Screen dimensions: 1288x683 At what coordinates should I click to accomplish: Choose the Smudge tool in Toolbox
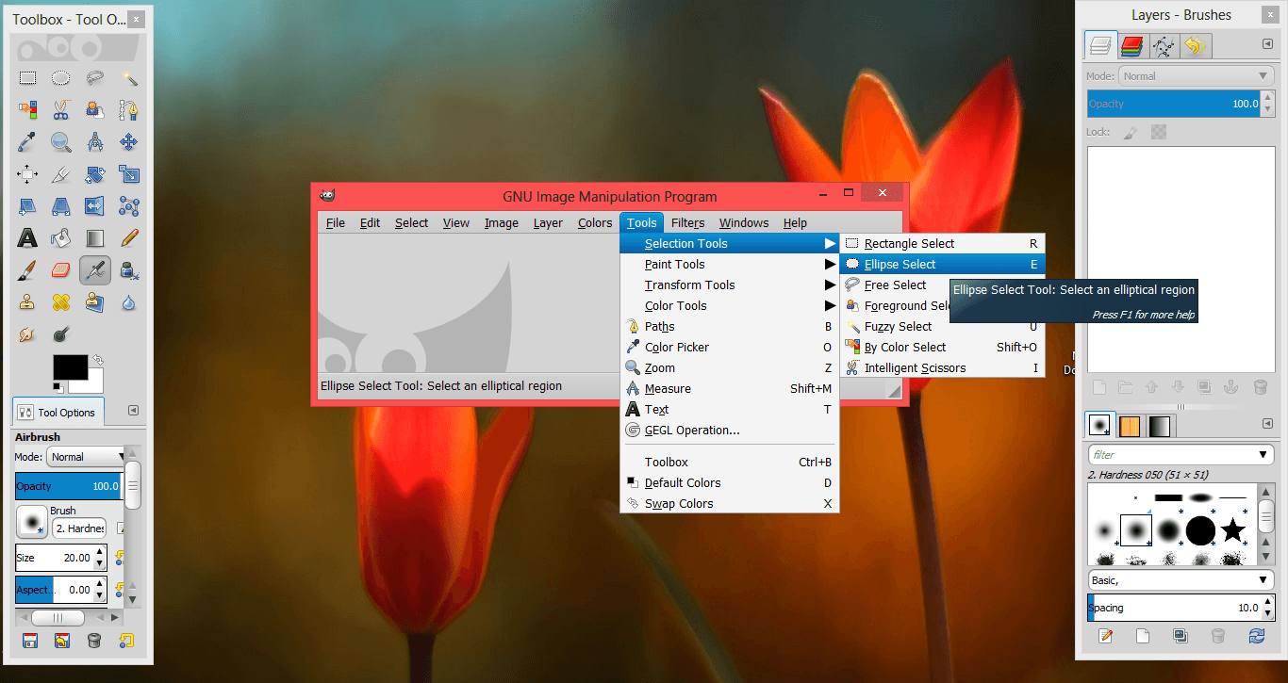point(27,334)
